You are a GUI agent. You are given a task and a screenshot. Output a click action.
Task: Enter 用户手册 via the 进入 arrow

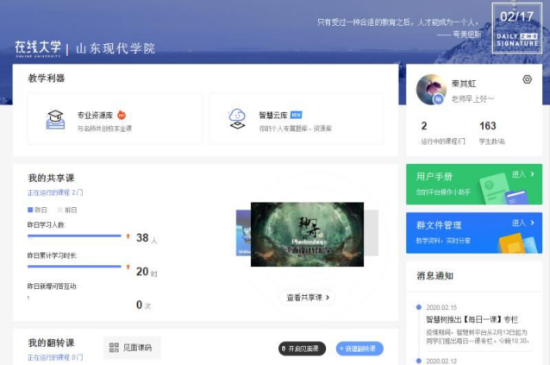coord(523,174)
